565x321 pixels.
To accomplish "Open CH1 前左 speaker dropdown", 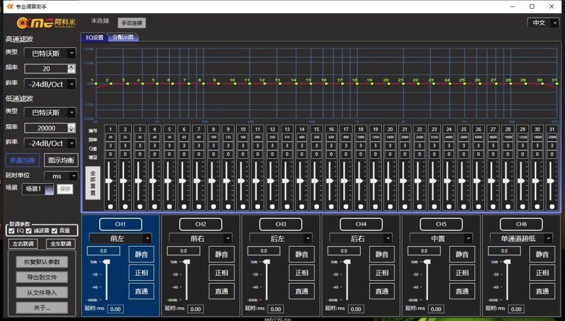I will tap(120, 238).
